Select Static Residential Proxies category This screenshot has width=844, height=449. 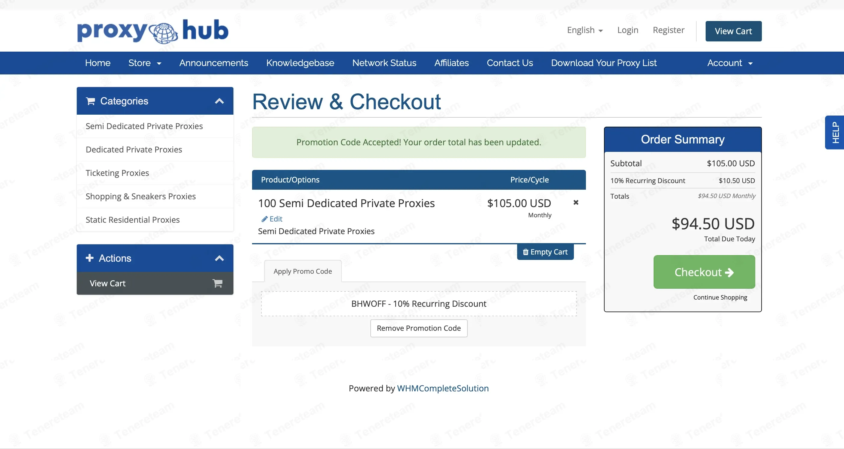pos(155,220)
